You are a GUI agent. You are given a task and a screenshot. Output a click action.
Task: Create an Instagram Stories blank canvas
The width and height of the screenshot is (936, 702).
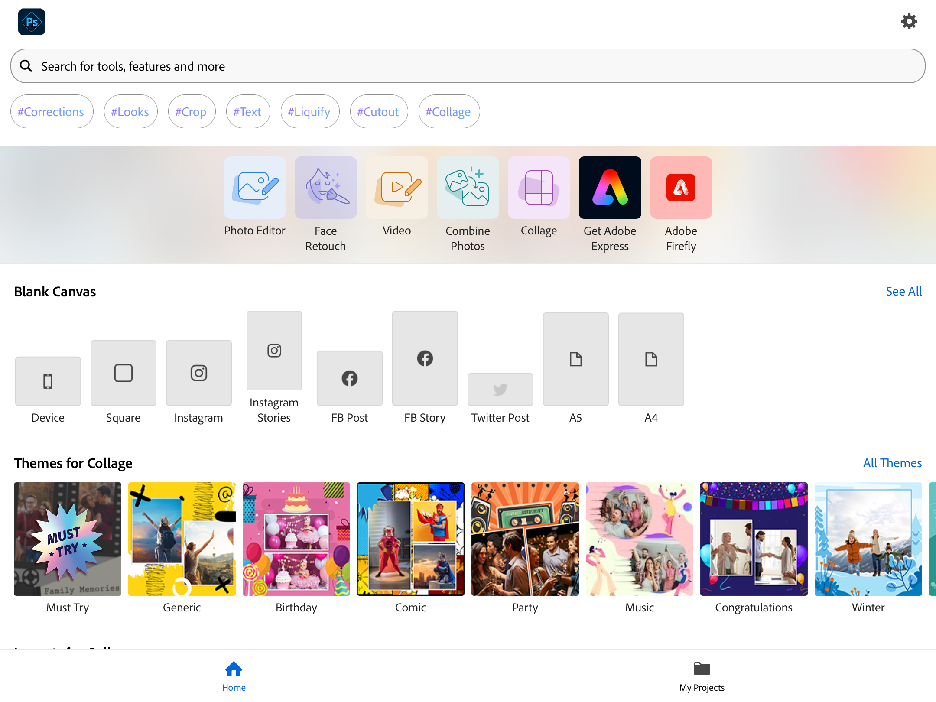[274, 351]
